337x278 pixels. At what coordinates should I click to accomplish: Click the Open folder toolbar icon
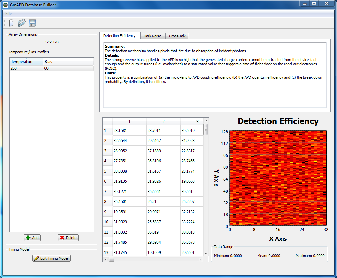22,23
